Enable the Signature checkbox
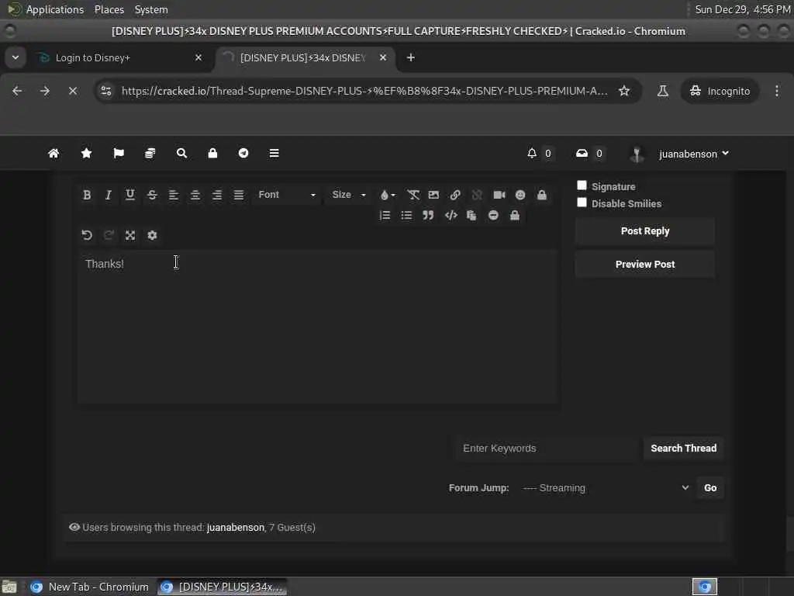 (x=582, y=185)
